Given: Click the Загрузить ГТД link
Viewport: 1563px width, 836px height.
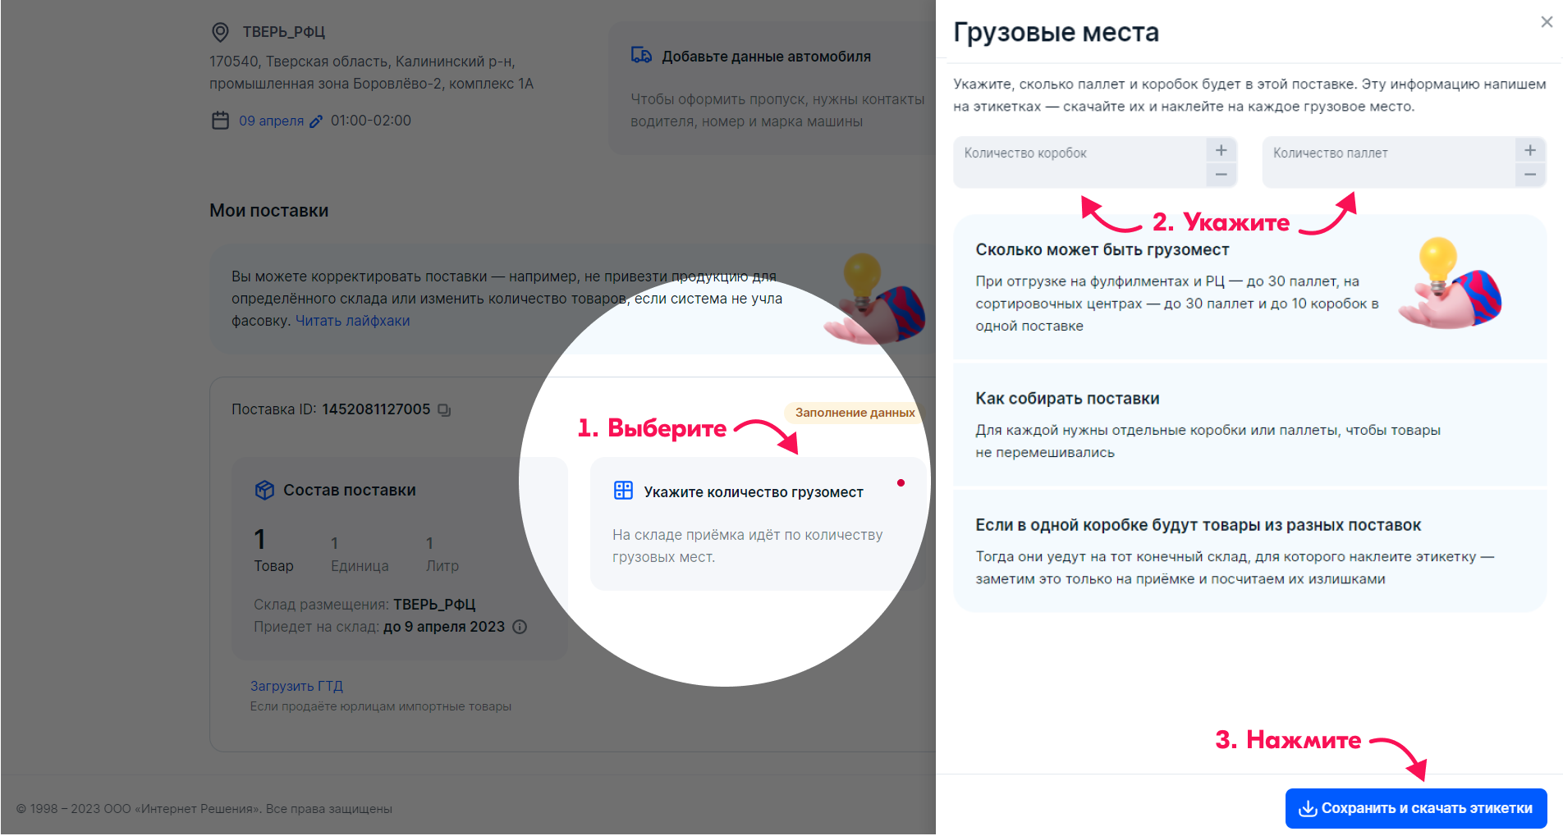Looking at the screenshot, I should [296, 686].
